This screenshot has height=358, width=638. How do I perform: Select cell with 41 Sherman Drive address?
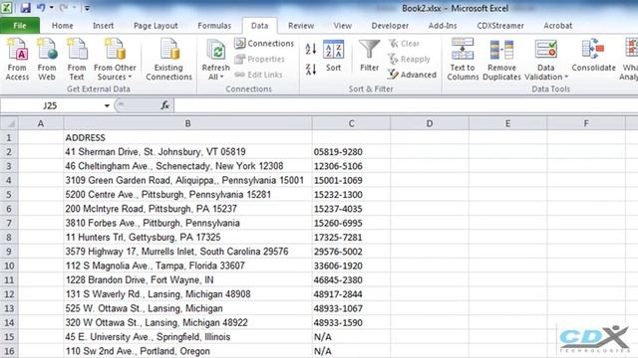(x=187, y=152)
